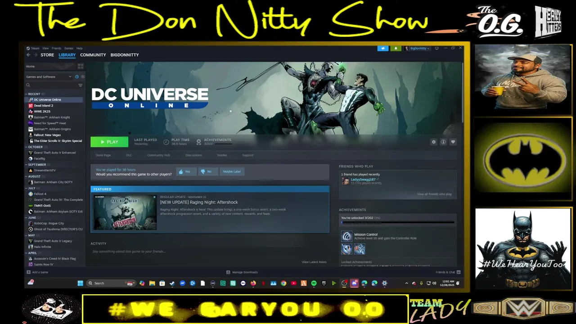Open the Discussions link
The width and height of the screenshot is (576, 324).
click(x=193, y=155)
